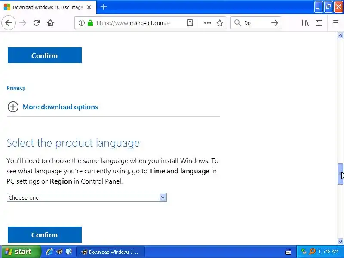This screenshot has width=344, height=258.
Task: Click the Select the product language heading
Action: coord(73,143)
